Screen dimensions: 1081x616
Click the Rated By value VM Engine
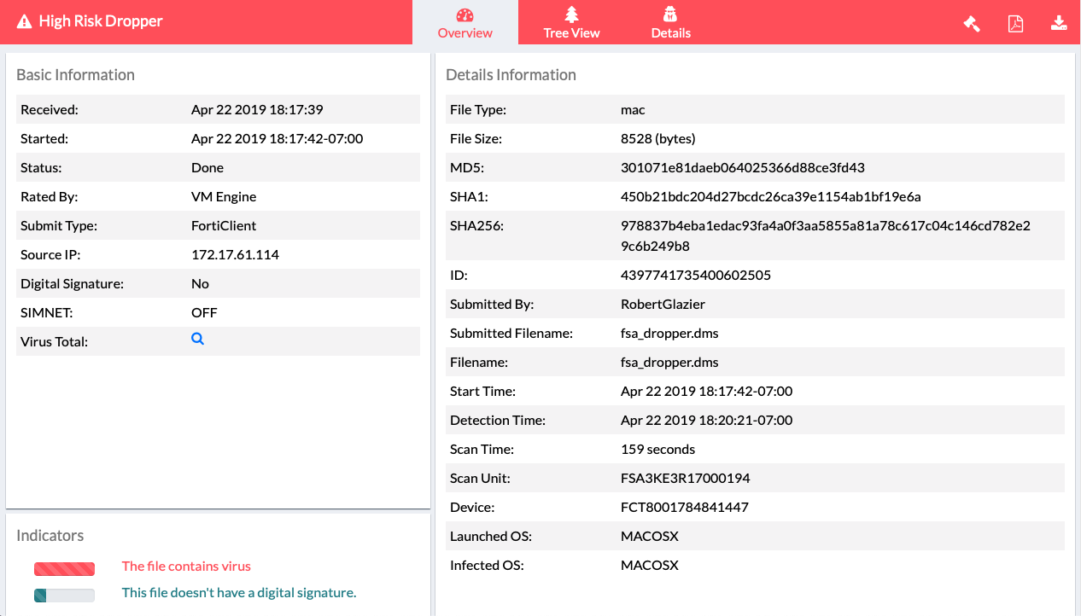[224, 196]
